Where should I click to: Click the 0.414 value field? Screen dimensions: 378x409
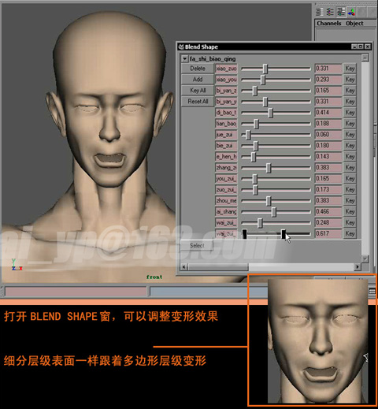pyautogui.click(x=328, y=113)
